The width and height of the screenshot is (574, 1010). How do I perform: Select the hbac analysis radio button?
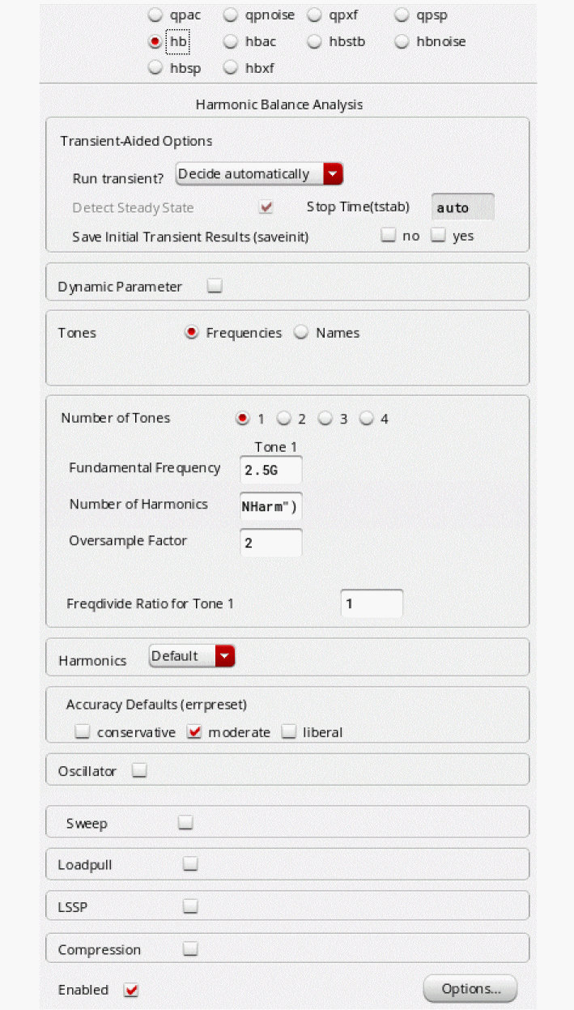coord(231,41)
